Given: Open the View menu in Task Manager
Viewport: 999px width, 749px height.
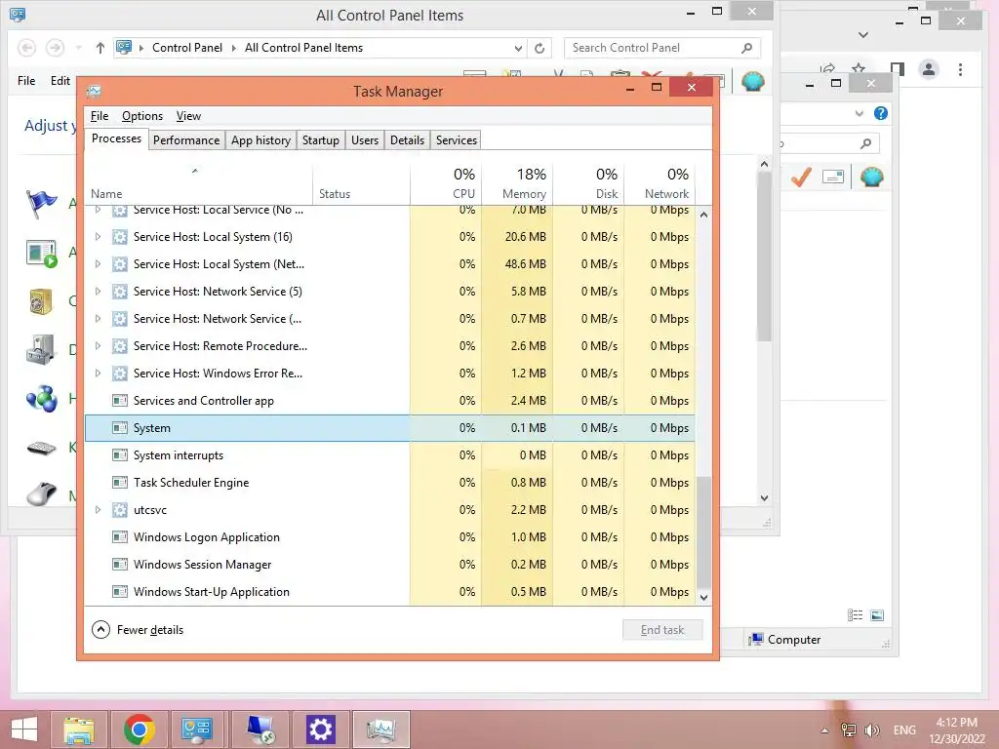Looking at the screenshot, I should [188, 116].
